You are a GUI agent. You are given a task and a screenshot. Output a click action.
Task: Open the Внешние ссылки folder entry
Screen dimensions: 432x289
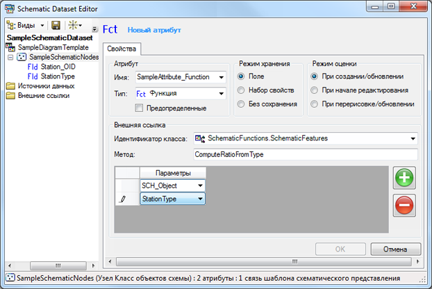(x=44, y=96)
